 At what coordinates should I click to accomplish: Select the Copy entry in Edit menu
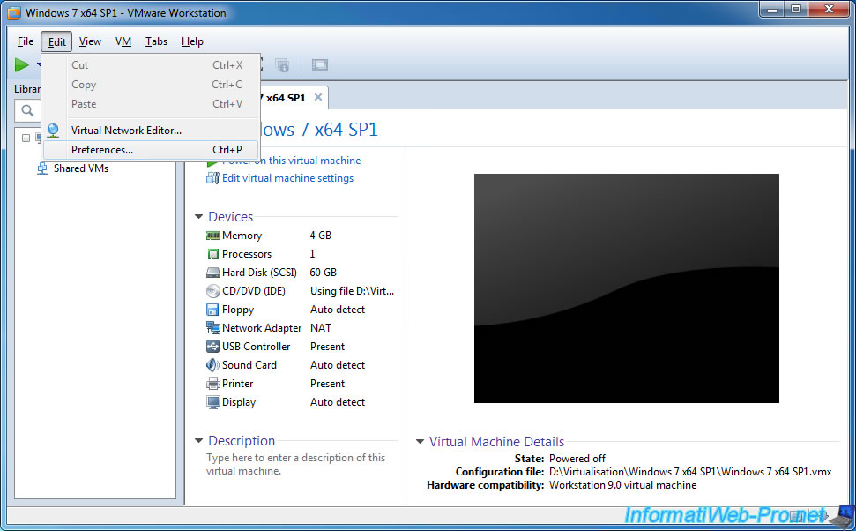[x=151, y=85]
